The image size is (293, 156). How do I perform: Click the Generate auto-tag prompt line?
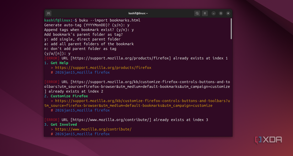coord(87,25)
